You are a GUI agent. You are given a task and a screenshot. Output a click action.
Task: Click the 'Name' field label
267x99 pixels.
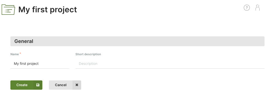click(15, 54)
